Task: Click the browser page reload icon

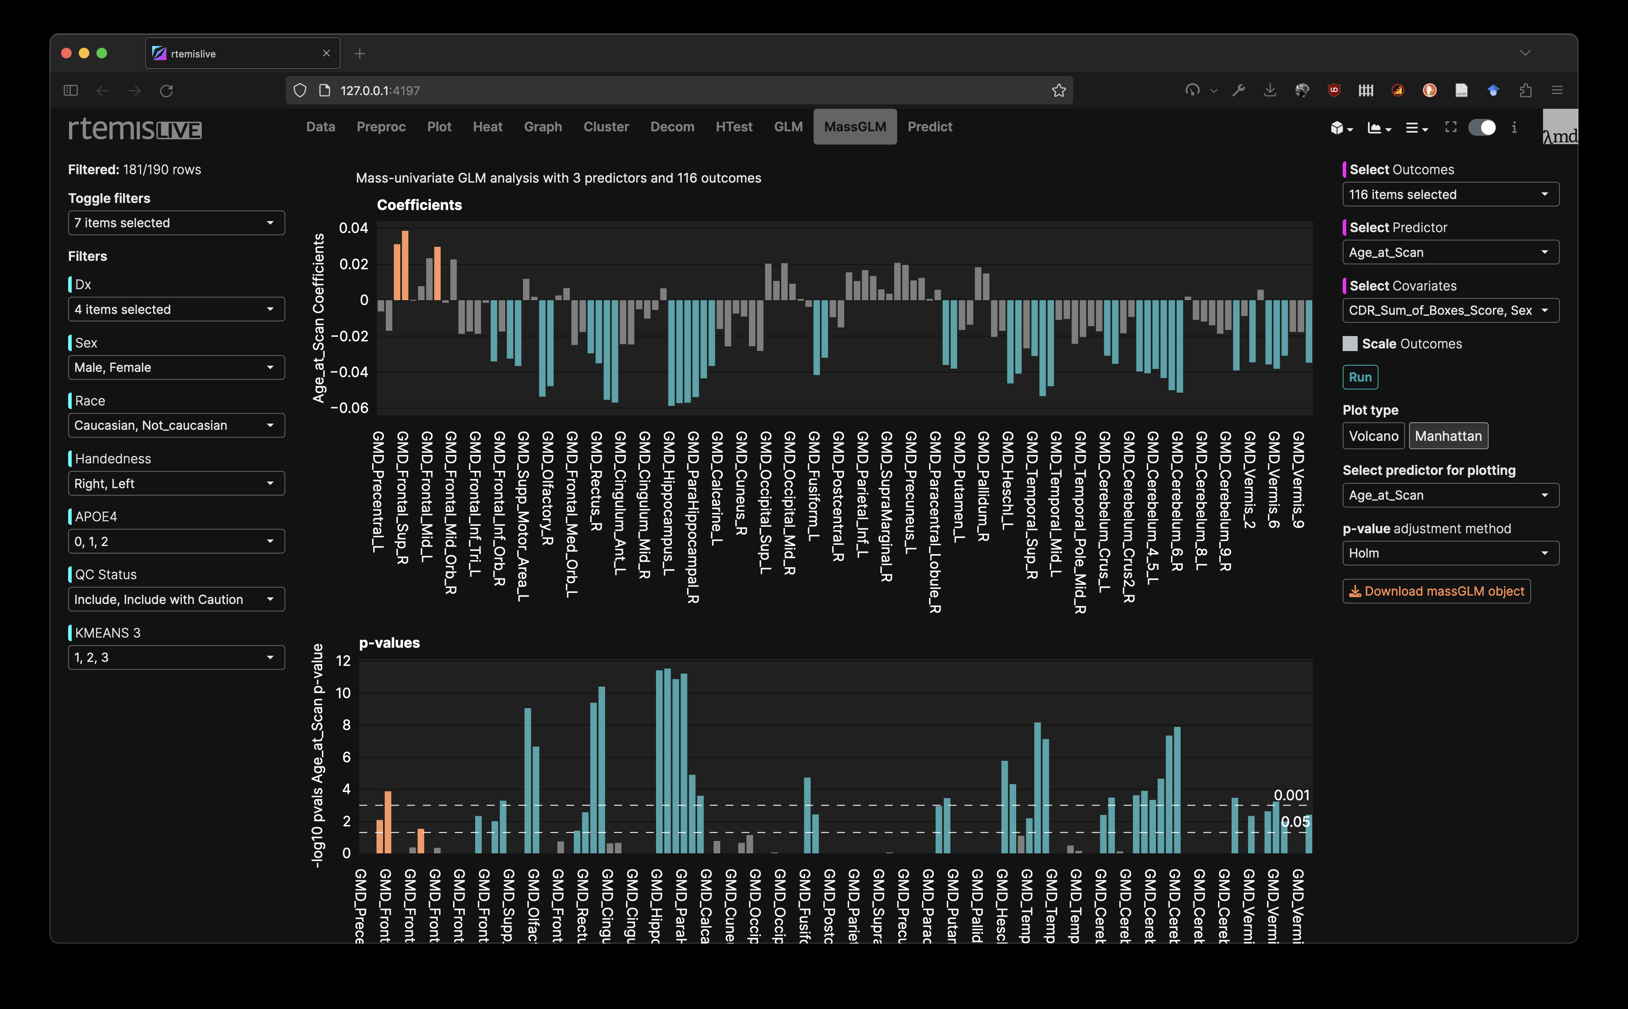Action: (x=166, y=90)
